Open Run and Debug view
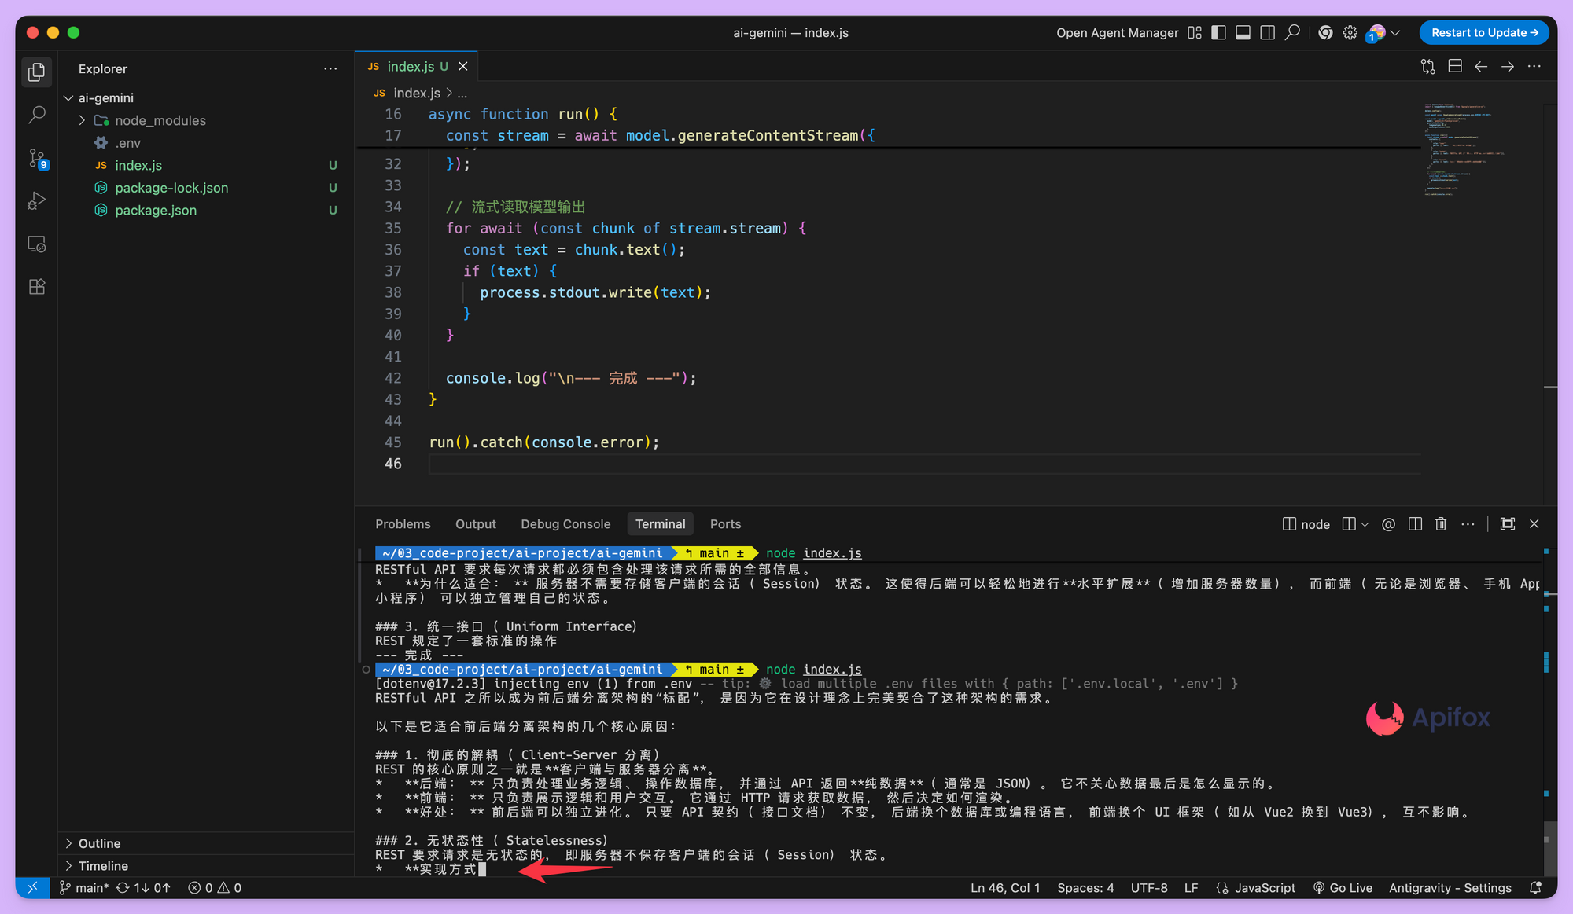1573x914 pixels. [36, 201]
